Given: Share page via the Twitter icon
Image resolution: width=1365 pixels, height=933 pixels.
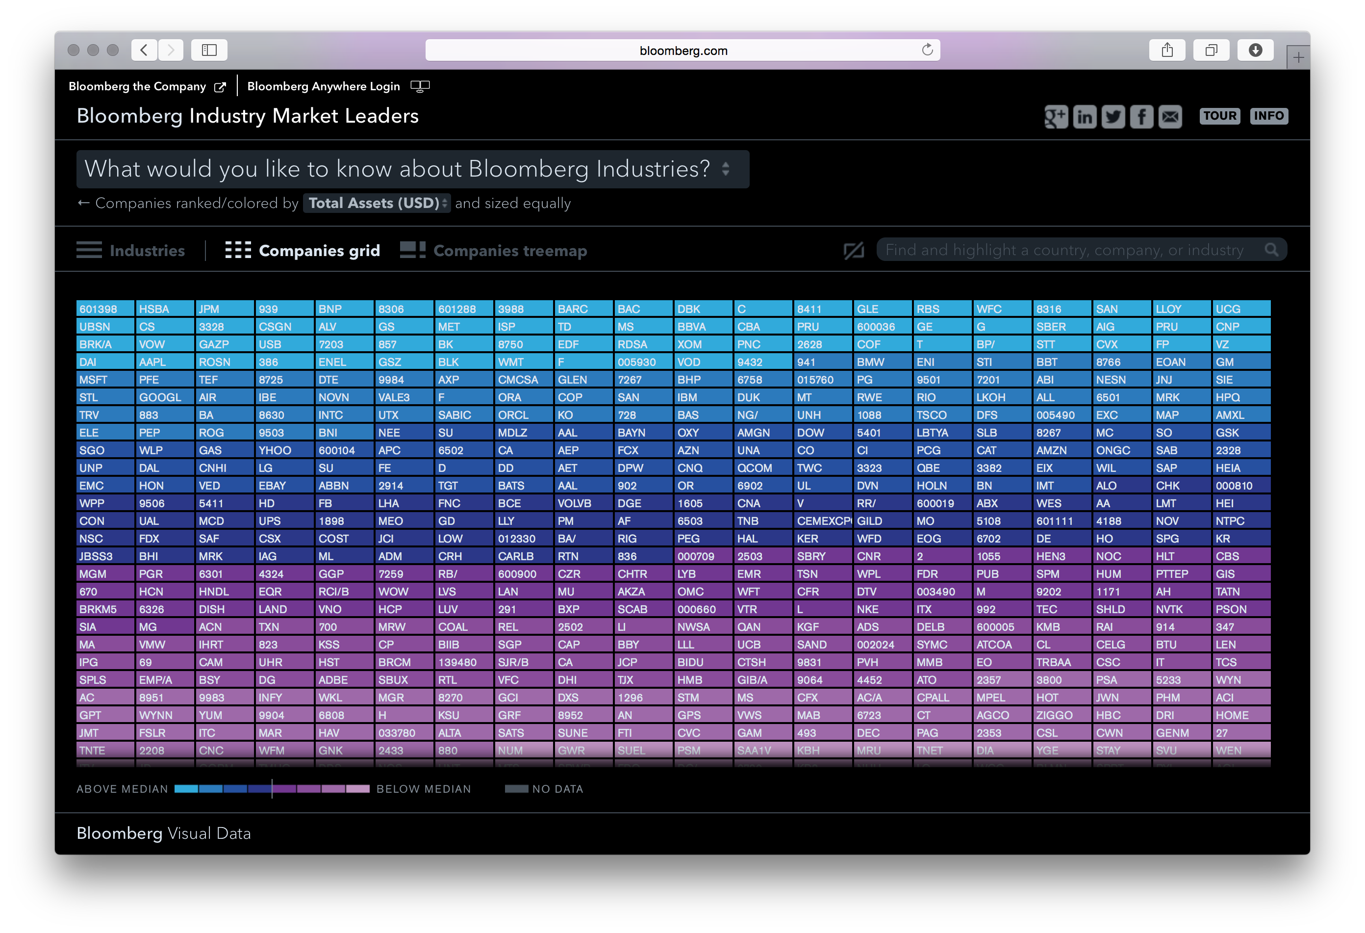Looking at the screenshot, I should [1113, 116].
